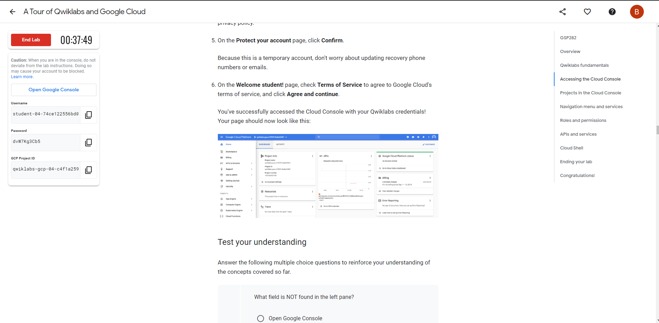Copy the Password to clipboard

[89, 143]
